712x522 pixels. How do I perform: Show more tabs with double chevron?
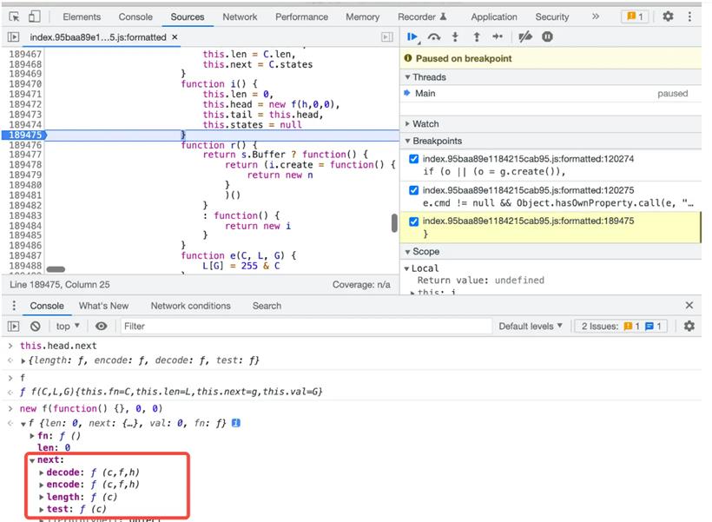596,17
